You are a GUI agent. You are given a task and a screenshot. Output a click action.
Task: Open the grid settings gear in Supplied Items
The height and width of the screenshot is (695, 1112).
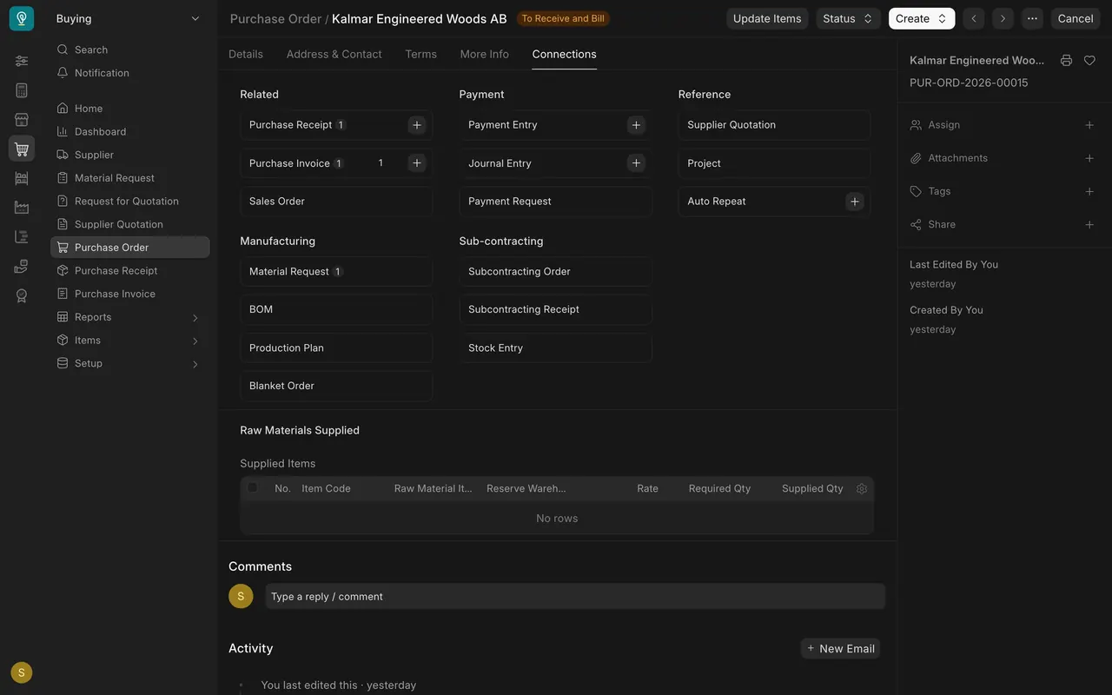pyautogui.click(x=862, y=489)
